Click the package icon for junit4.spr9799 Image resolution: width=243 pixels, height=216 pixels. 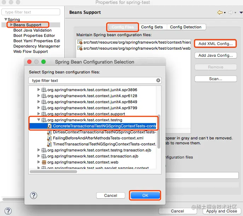click(44, 108)
